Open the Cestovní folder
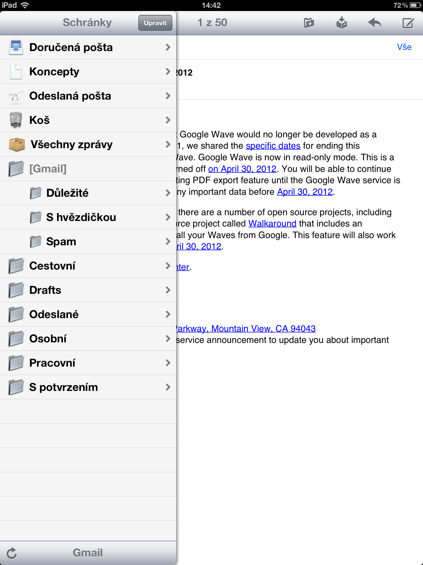423x565 pixels. click(52, 266)
